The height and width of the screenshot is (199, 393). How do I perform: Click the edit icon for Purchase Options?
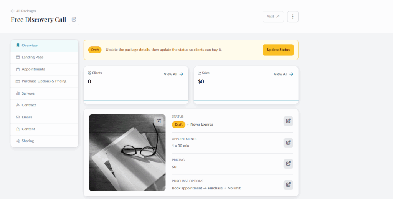tap(288, 185)
